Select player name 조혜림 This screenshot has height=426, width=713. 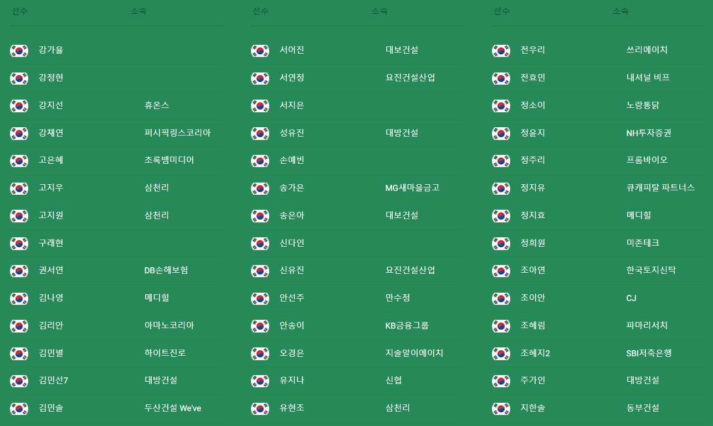click(x=533, y=325)
